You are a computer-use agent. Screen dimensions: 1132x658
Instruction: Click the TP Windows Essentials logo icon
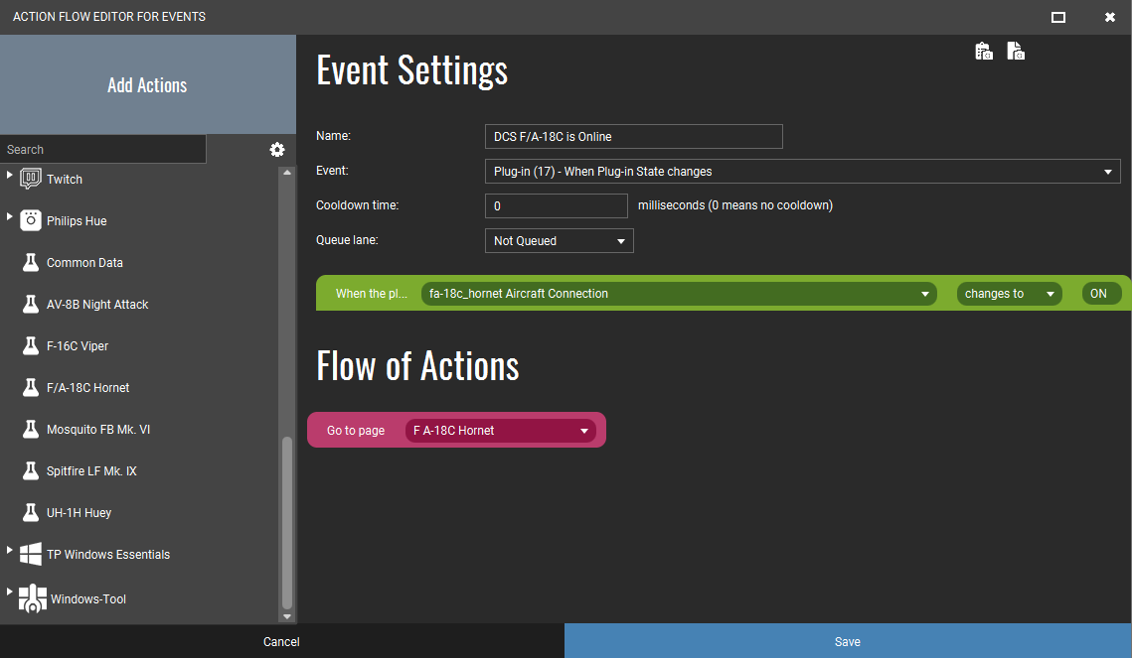coord(31,555)
